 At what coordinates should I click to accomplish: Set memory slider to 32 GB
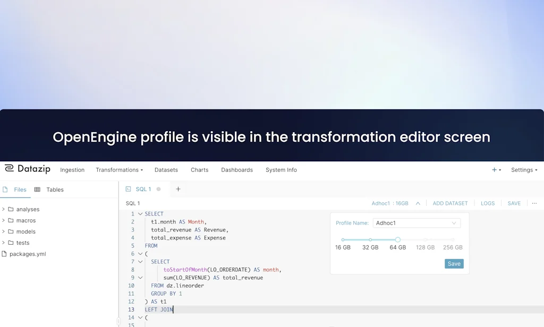(x=370, y=240)
